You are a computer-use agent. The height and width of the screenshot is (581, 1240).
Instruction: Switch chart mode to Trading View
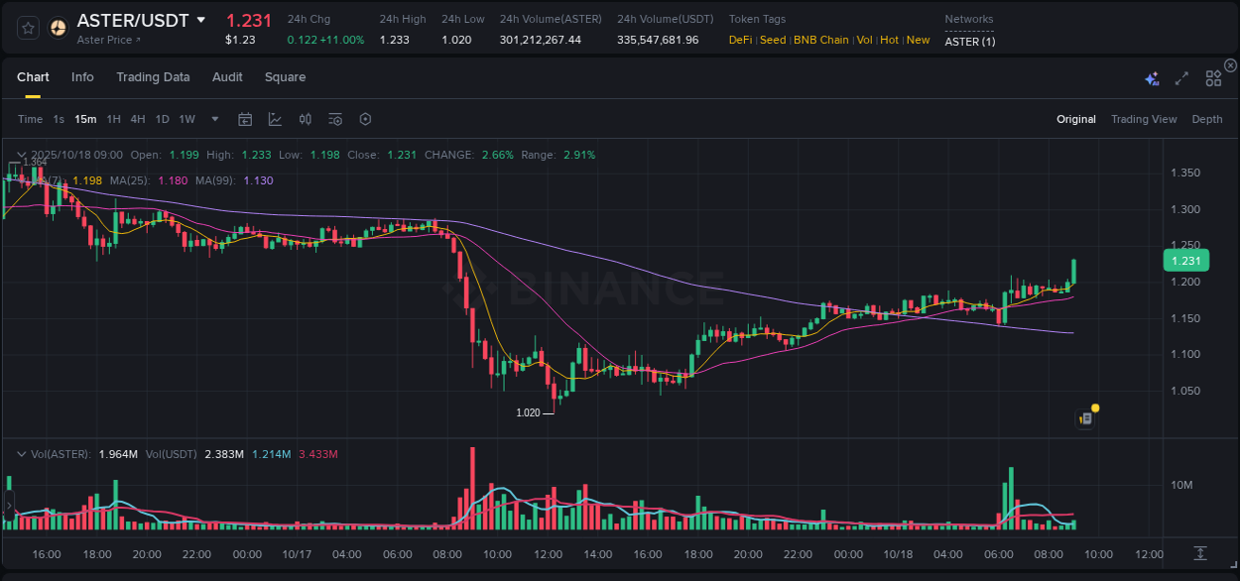(1144, 118)
